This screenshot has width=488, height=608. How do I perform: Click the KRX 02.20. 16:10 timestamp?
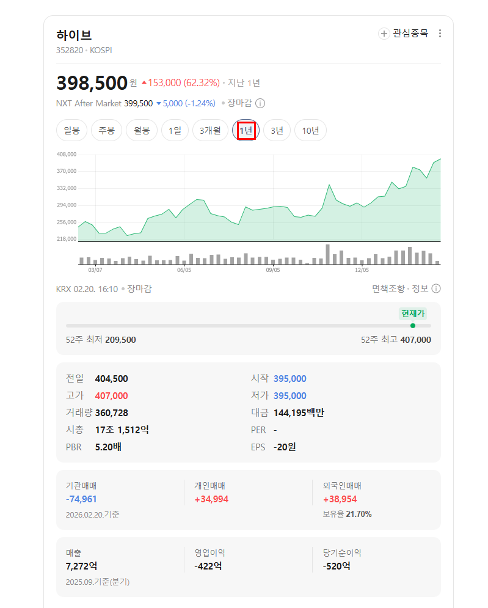click(87, 289)
